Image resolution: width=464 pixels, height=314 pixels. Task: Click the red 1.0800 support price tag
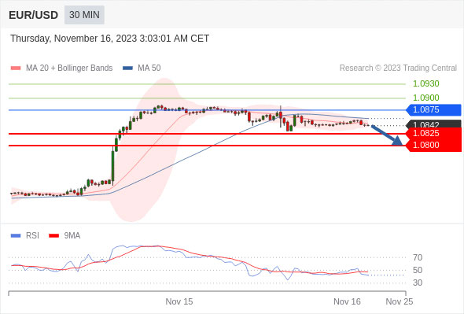(433, 145)
